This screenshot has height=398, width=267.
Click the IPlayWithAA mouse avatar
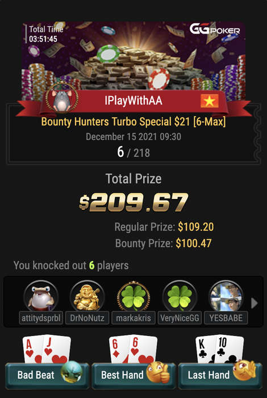62,98
